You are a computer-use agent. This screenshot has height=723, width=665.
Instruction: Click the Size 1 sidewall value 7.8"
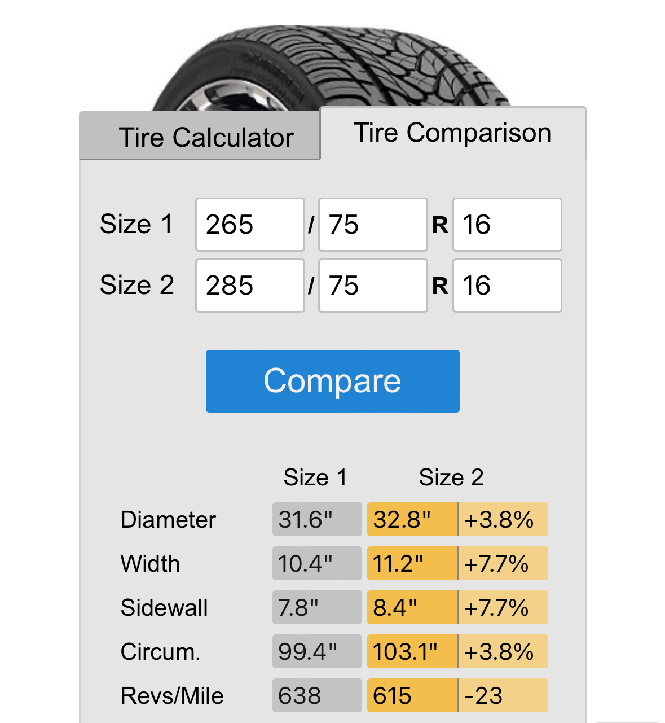(x=317, y=607)
